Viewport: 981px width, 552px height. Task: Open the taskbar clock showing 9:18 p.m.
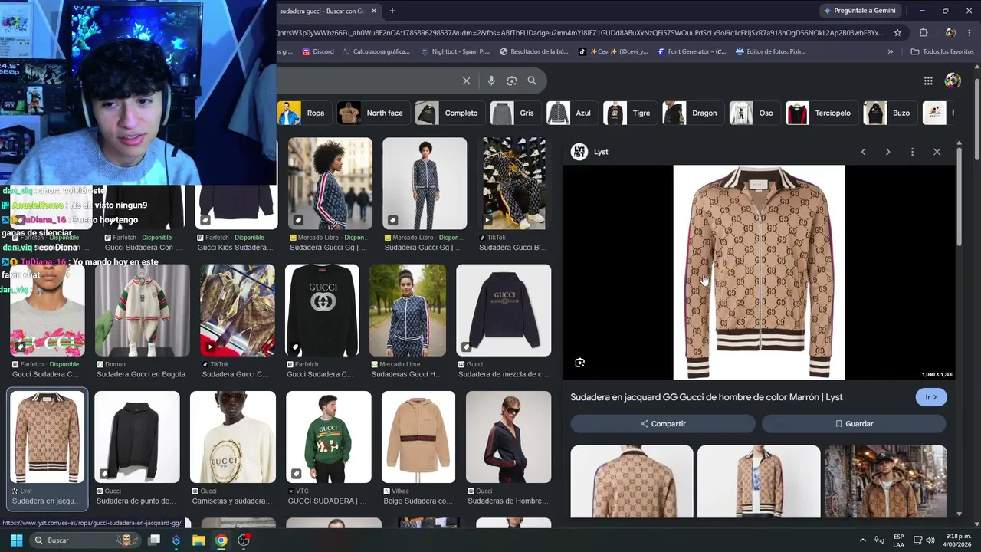coord(958,540)
